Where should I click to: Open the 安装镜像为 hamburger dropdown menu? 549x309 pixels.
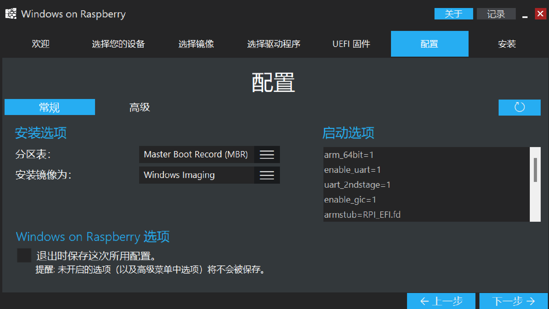[x=267, y=175]
